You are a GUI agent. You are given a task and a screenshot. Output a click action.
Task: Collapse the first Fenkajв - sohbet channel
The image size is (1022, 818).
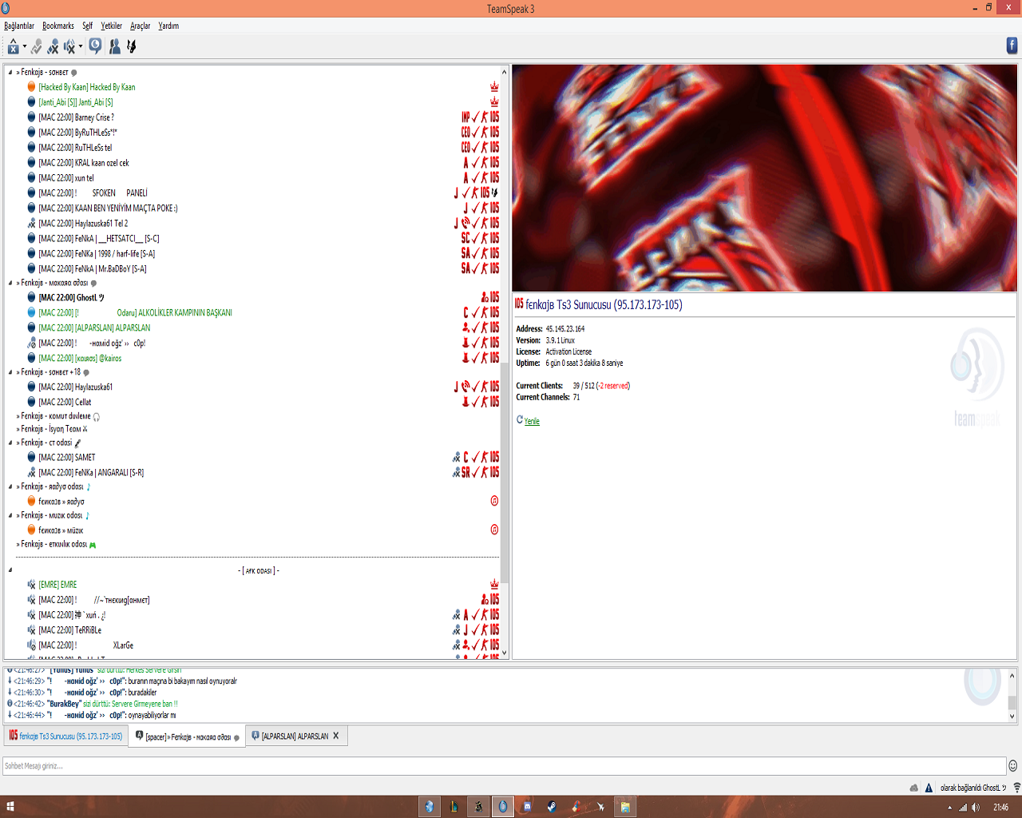click(x=10, y=72)
